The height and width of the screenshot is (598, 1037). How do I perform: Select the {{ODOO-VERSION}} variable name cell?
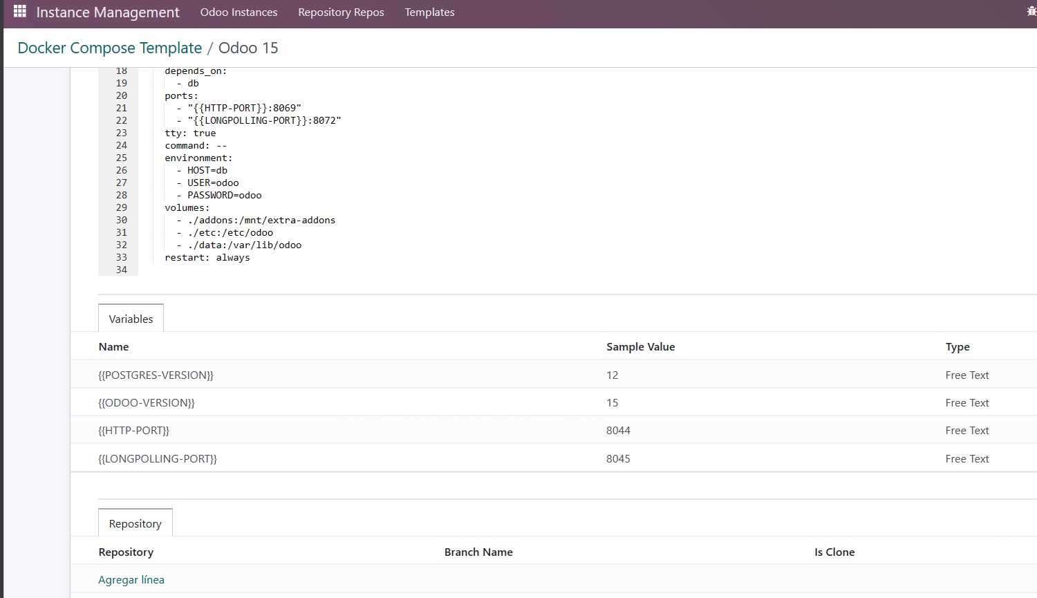pos(147,402)
